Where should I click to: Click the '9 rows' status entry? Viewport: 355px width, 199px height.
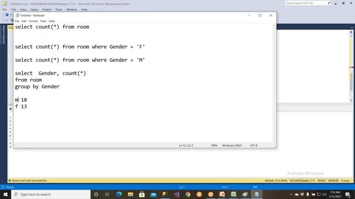[x=345, y=181]
